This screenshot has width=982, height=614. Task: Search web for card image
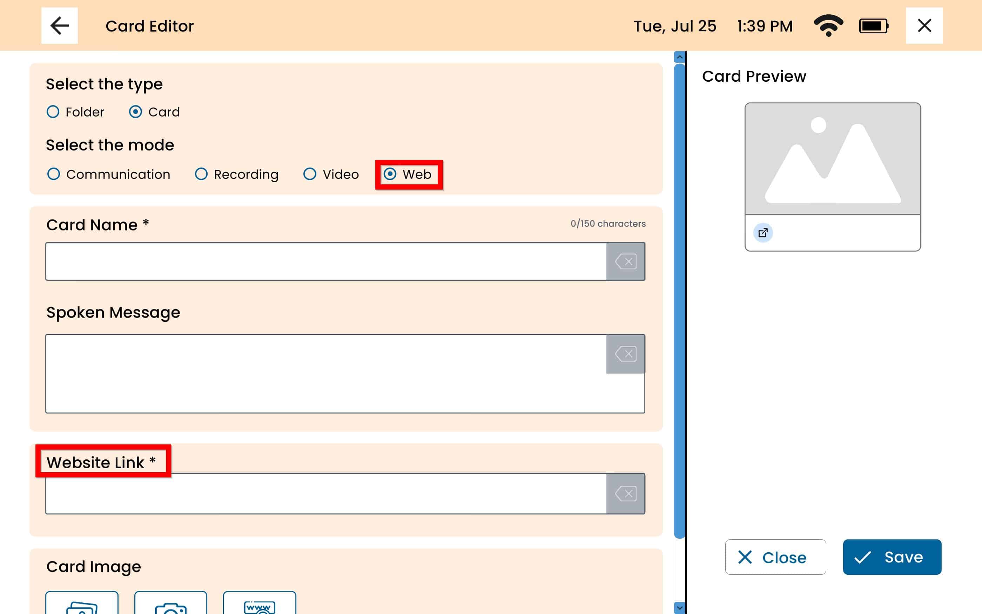click(x=259, y=603)
